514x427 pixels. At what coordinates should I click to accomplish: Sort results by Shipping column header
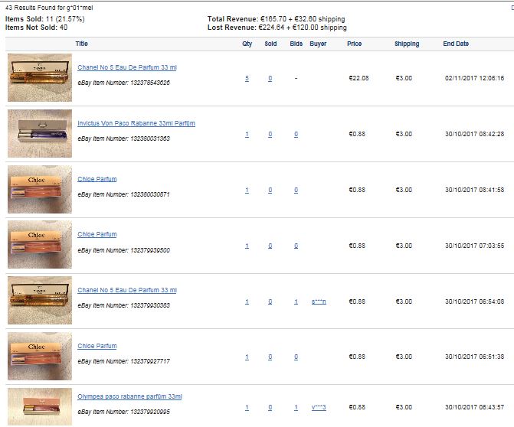coord(407,44)
